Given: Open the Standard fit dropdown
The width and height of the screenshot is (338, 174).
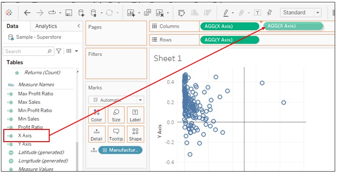Looking at the screenshot, I should click(300, 13).
